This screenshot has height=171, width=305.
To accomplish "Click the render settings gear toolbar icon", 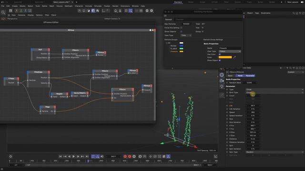I will 152,10.
